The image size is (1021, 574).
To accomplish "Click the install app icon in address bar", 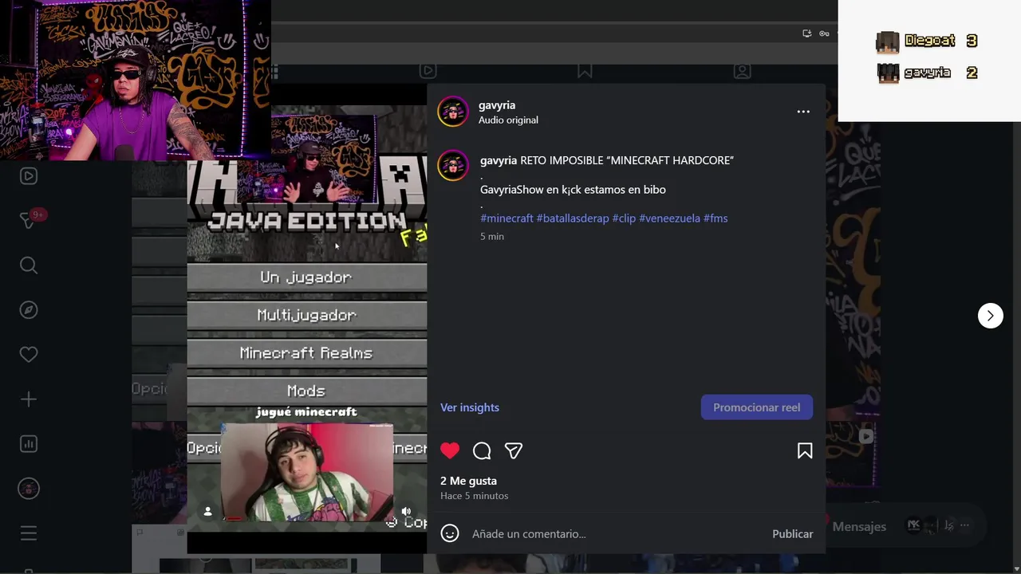I will [x=807, y=33].
